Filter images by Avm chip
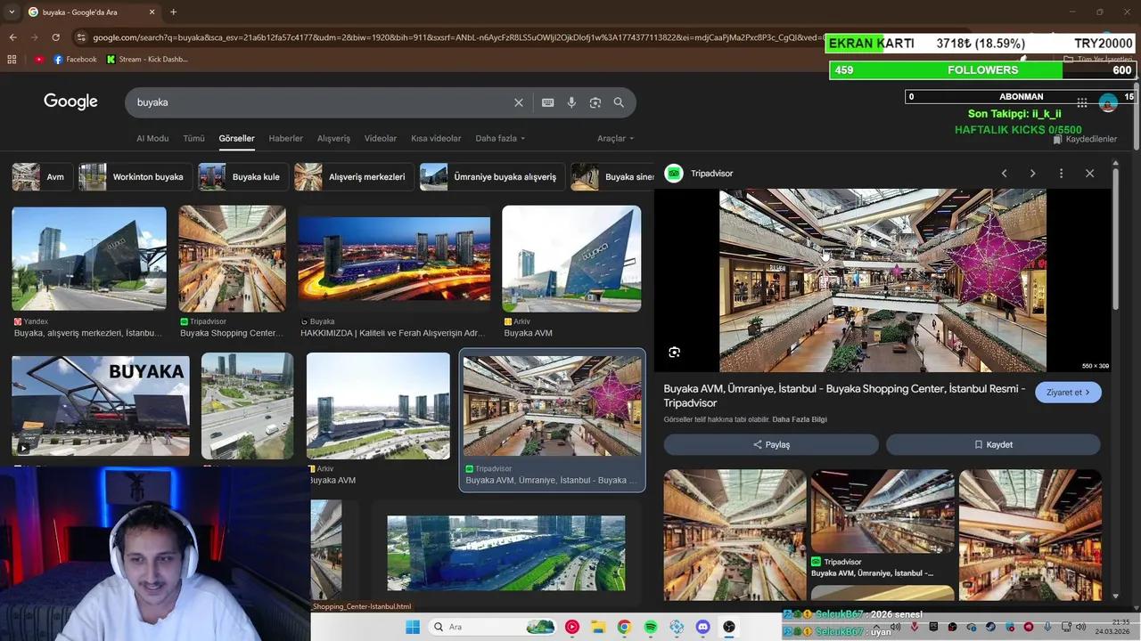The width and height of the screenshot is (1141, 641). pyautogui.click(x=41, y=177)
